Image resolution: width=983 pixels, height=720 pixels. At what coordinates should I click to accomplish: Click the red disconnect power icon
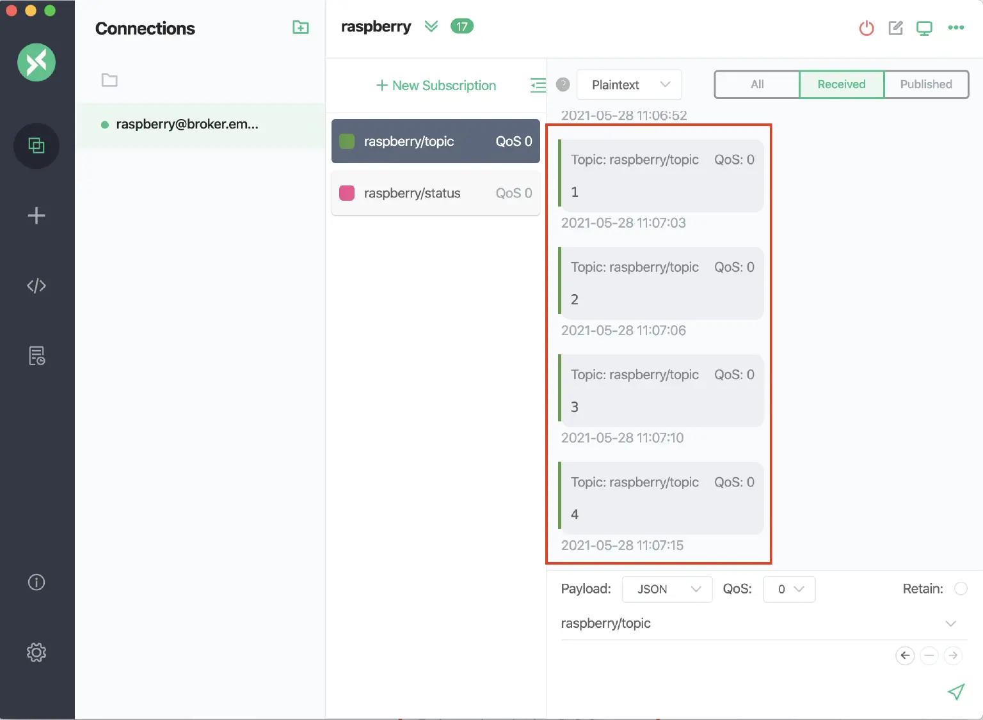[x=867, y=28]
